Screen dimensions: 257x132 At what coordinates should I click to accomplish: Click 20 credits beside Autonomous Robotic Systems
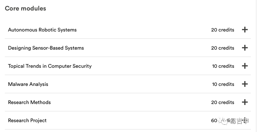coord(222,30)
